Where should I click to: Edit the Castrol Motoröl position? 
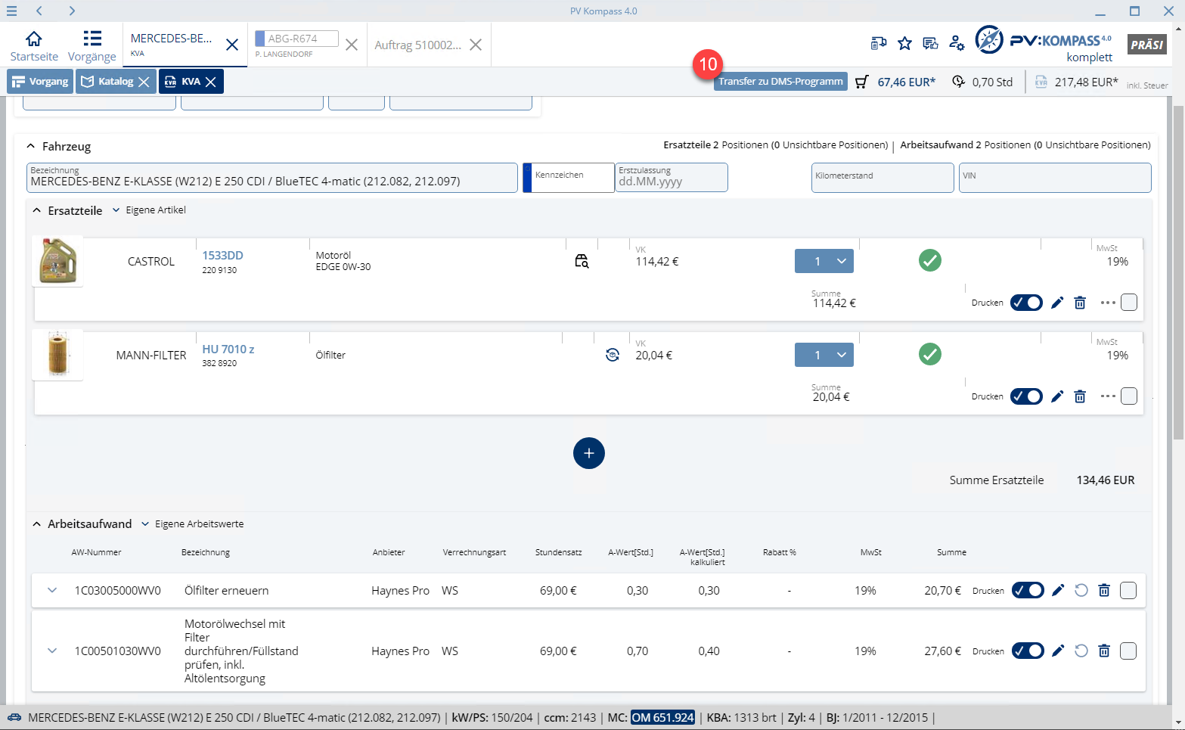1057,303
